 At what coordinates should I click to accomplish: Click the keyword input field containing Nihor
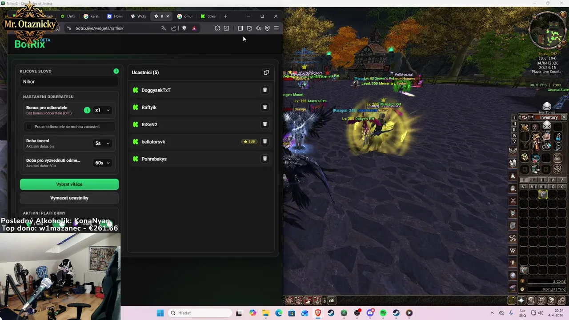click(x=69, y=82)
